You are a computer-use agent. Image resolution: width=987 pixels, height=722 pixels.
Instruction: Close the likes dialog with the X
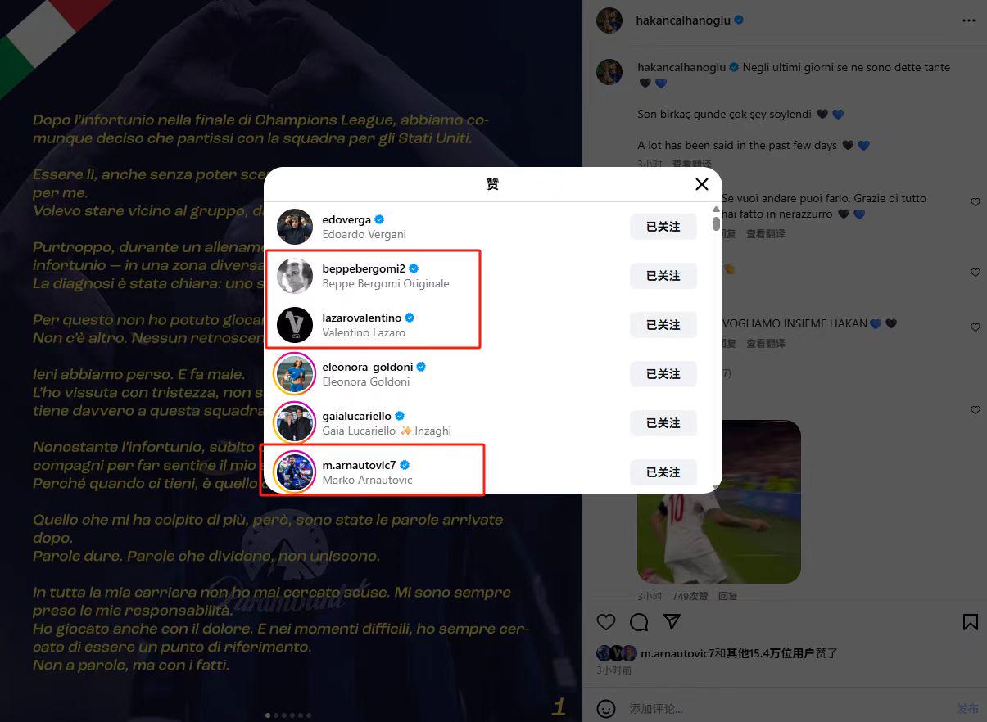point(702,184)
